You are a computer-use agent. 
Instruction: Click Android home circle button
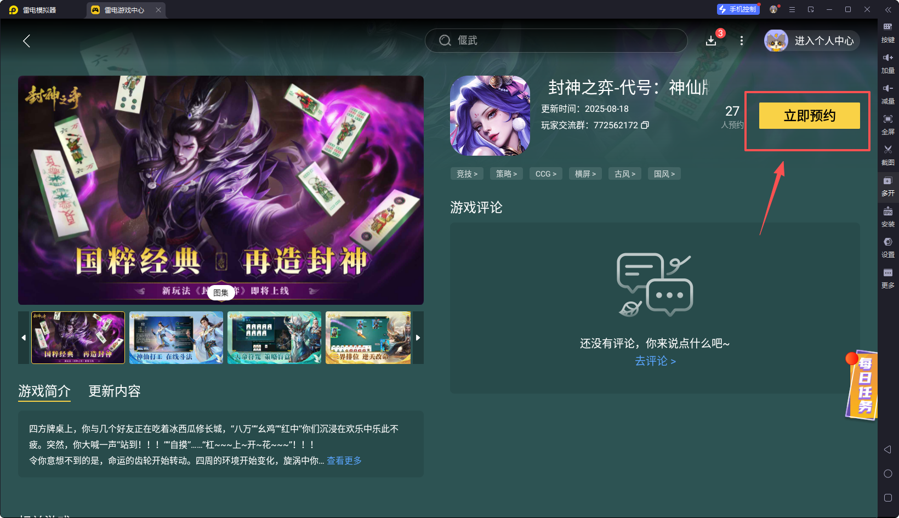(x=888, y=474)
